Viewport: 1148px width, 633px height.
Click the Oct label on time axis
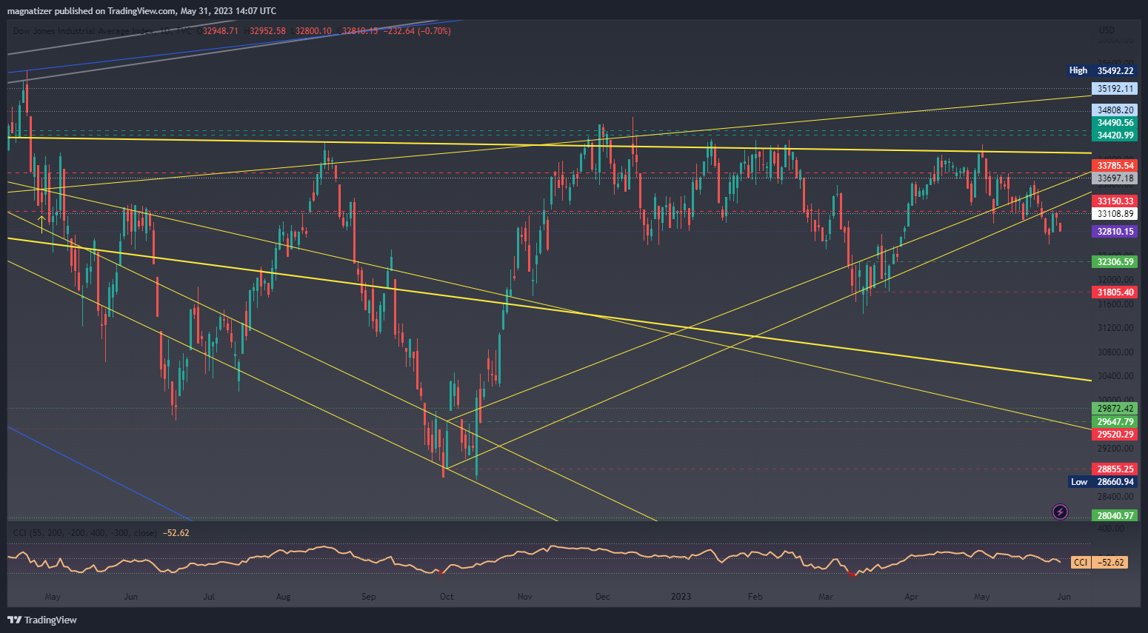[447, 597]
